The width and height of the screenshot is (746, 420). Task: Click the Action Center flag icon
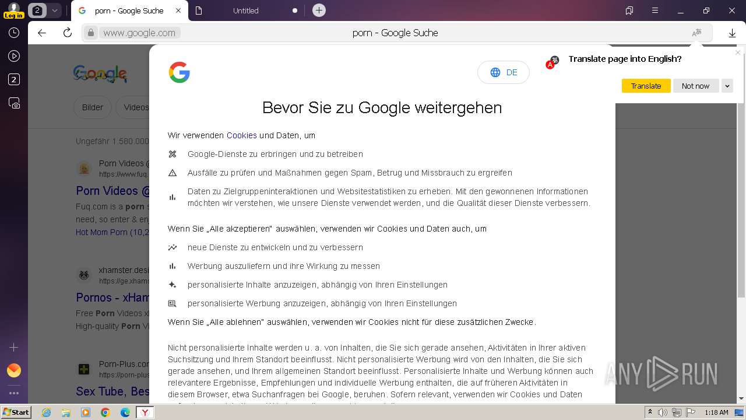[691, 412]
